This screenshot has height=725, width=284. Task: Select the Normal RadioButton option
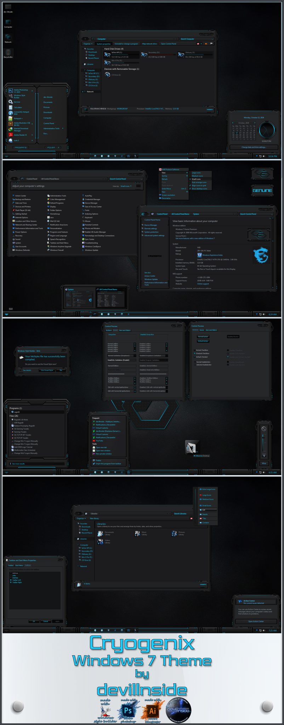195,362
